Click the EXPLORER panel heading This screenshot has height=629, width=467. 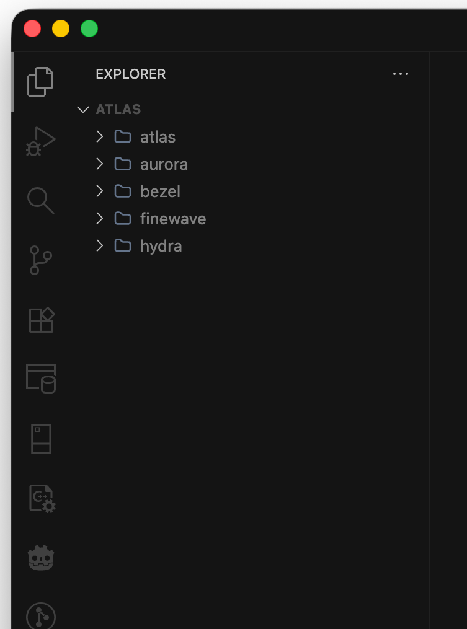click(130, 74)
